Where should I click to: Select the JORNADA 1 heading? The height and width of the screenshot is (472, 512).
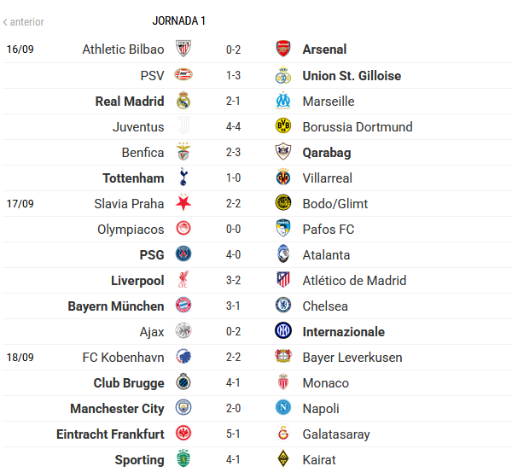178,20
